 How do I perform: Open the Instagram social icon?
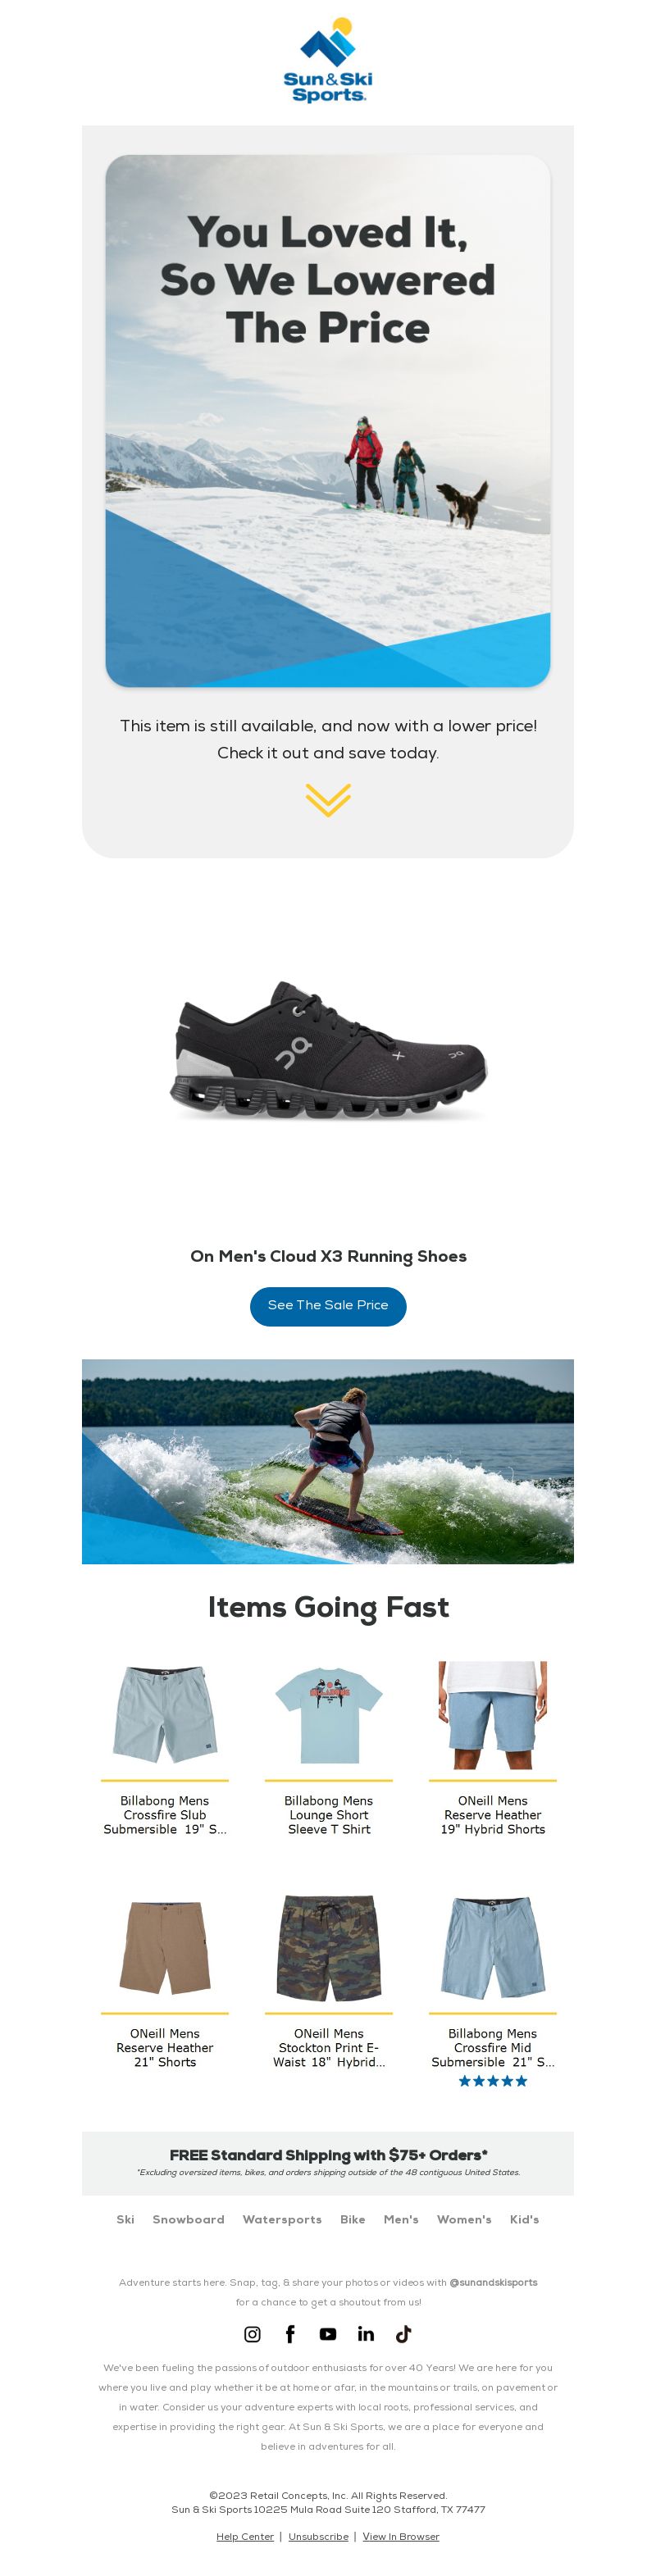click(x=252, y=2333)
